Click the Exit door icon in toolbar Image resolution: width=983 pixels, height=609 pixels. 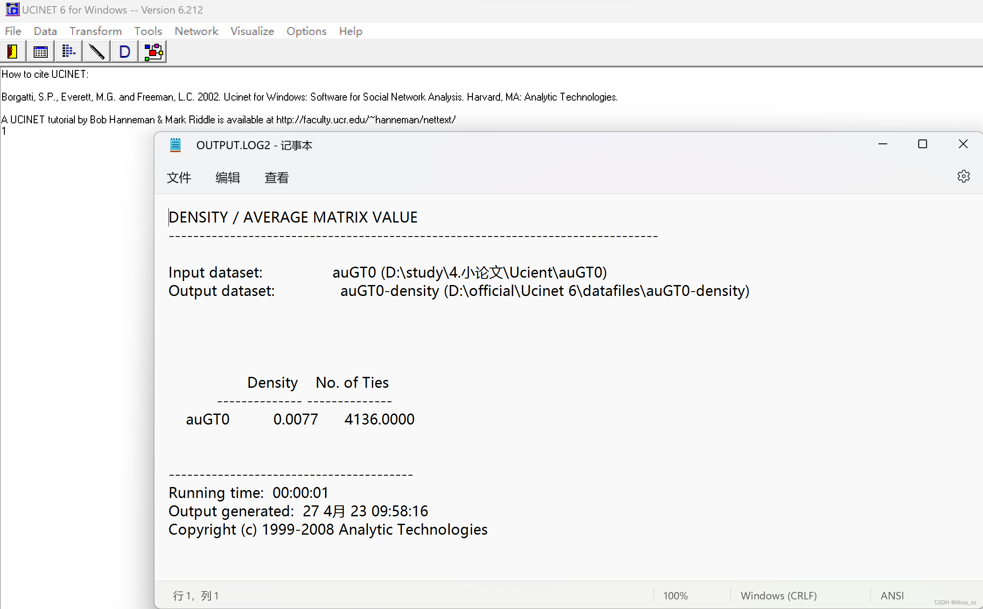(13, 52)
